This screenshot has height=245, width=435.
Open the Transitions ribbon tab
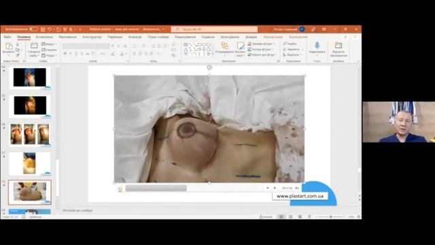(x=115, y=37)
